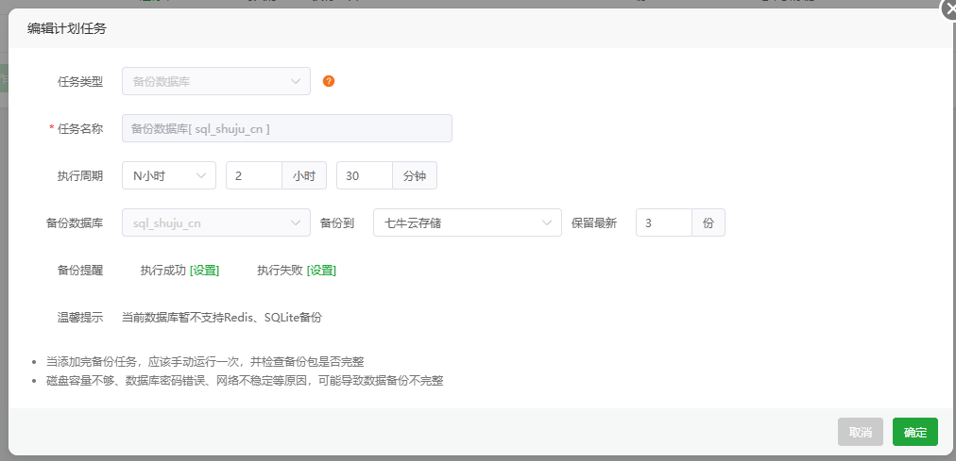956x461 pixels.
Task: Open the 执行失败 [设置] link
Action: (321, 271)
